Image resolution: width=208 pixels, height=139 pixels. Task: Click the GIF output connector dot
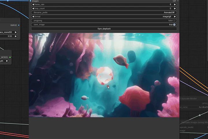point(178,1)
